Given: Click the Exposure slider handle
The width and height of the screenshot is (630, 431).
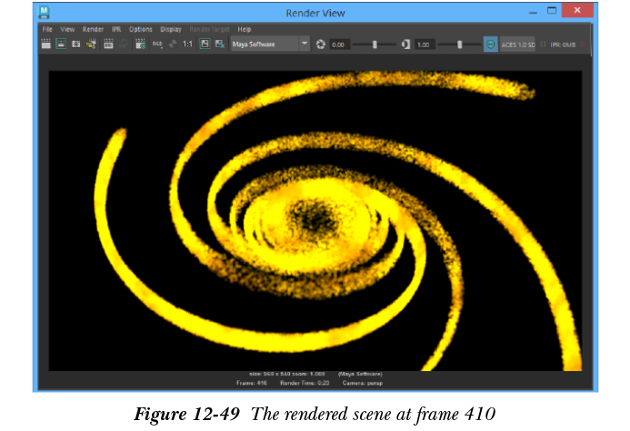Looking at the screenshot, I should pyautogui.click(x=375, y=44).
